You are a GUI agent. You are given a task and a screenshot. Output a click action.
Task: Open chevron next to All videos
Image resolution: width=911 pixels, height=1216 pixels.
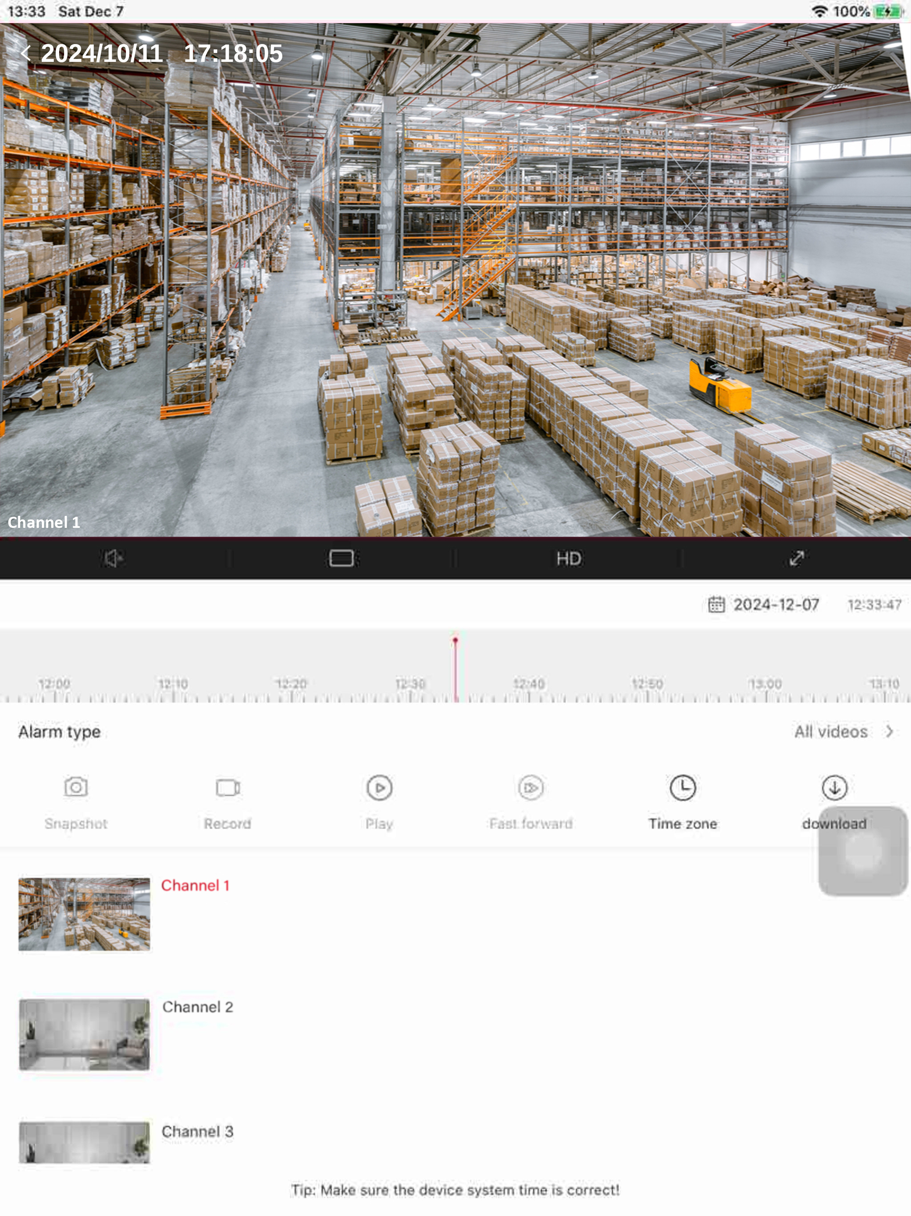click(889, 732)
